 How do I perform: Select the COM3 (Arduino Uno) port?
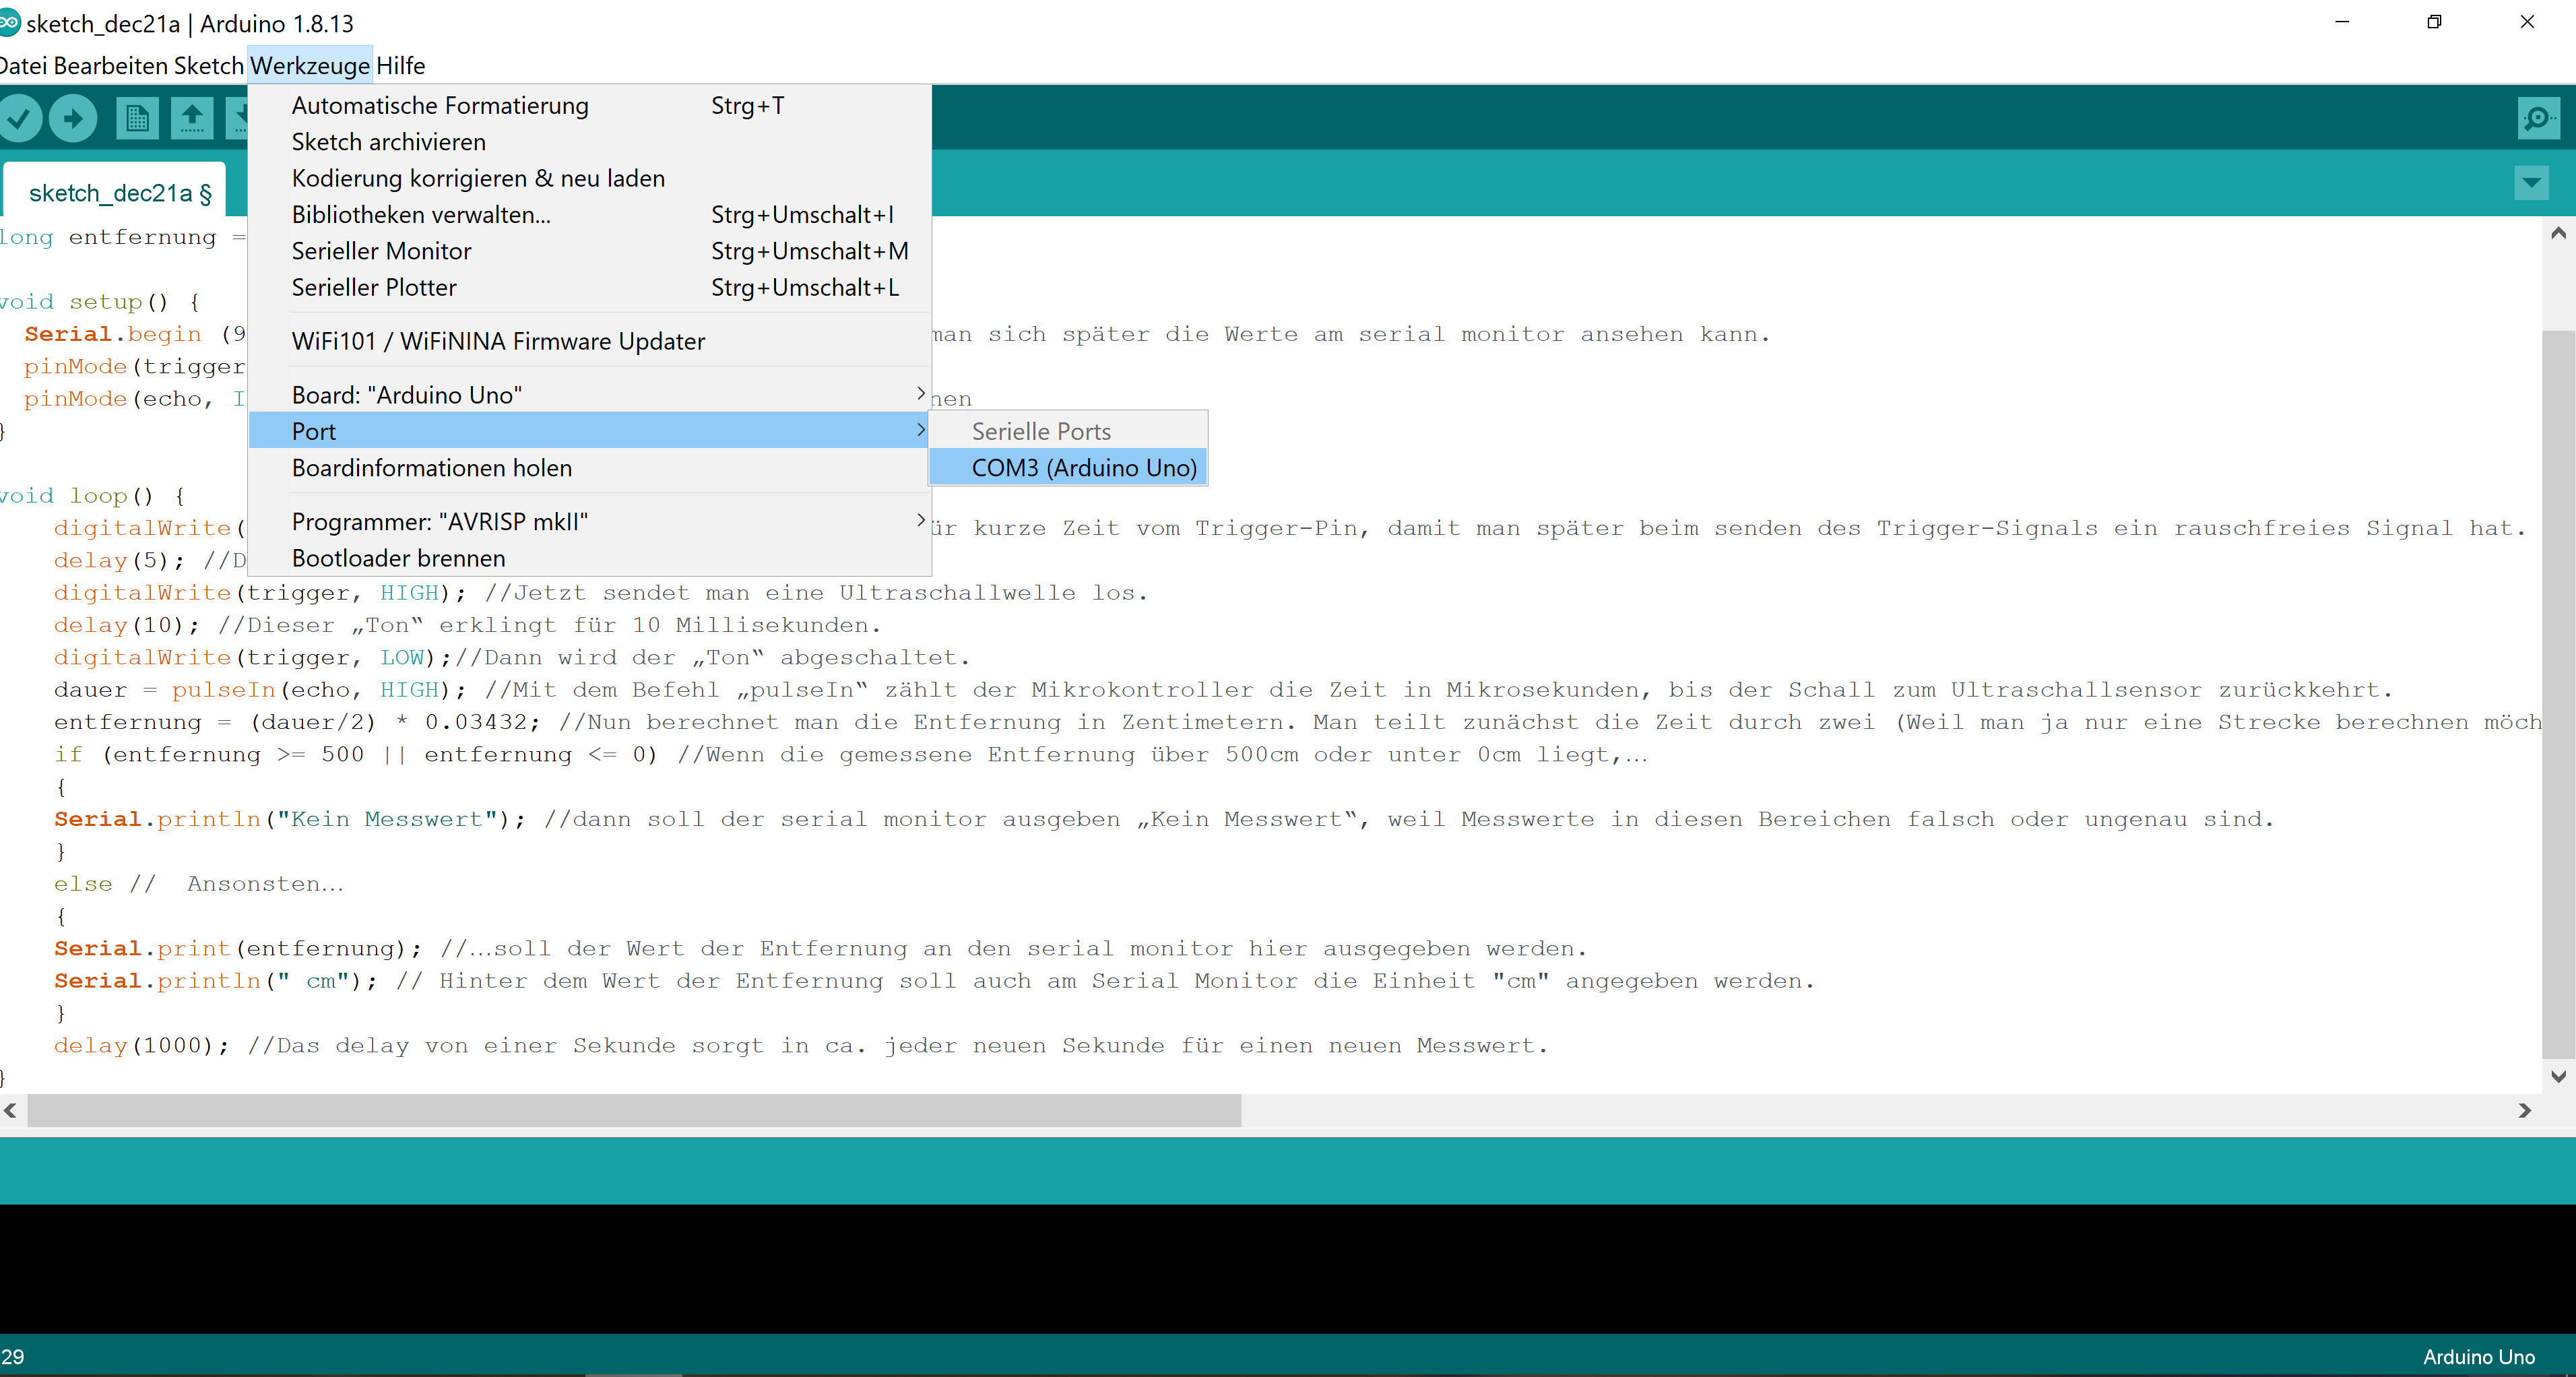point(1083,468)
